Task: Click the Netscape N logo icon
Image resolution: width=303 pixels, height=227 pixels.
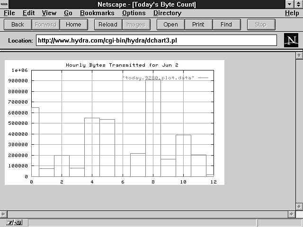Action: (291, 41)
